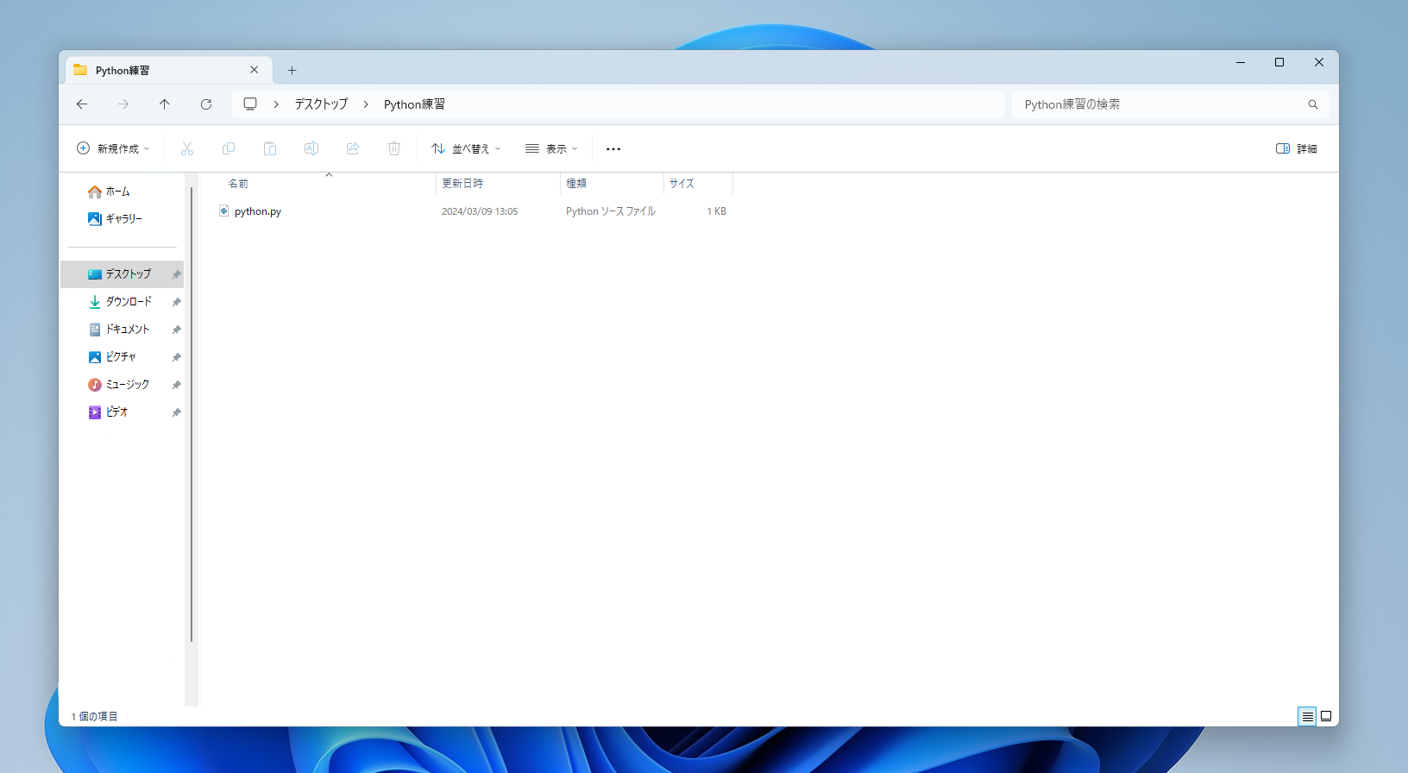Click the PC monitor icon in address bar
This screenshot has width=1408, height=773.
250,104
